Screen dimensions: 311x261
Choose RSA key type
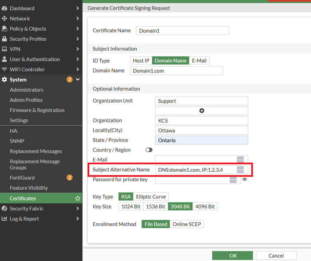click(126, 196)
